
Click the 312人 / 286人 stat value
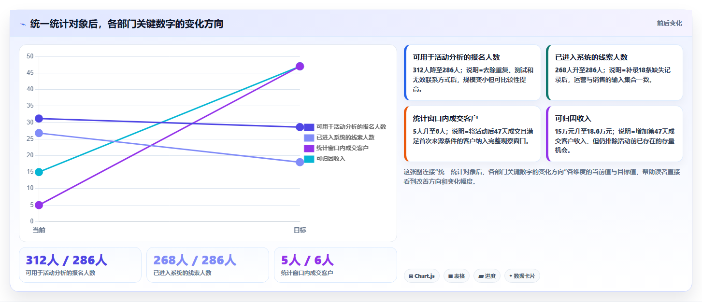pos(66,260)
